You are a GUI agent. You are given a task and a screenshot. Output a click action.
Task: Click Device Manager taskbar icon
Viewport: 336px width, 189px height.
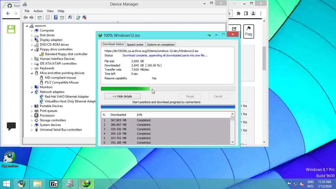pos(70,184)
